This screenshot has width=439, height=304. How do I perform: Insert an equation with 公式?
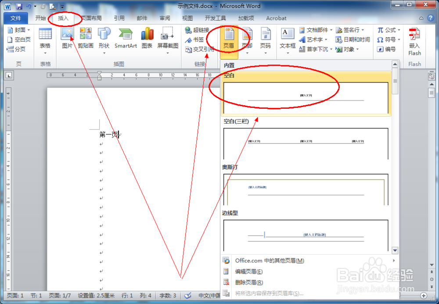389,30
